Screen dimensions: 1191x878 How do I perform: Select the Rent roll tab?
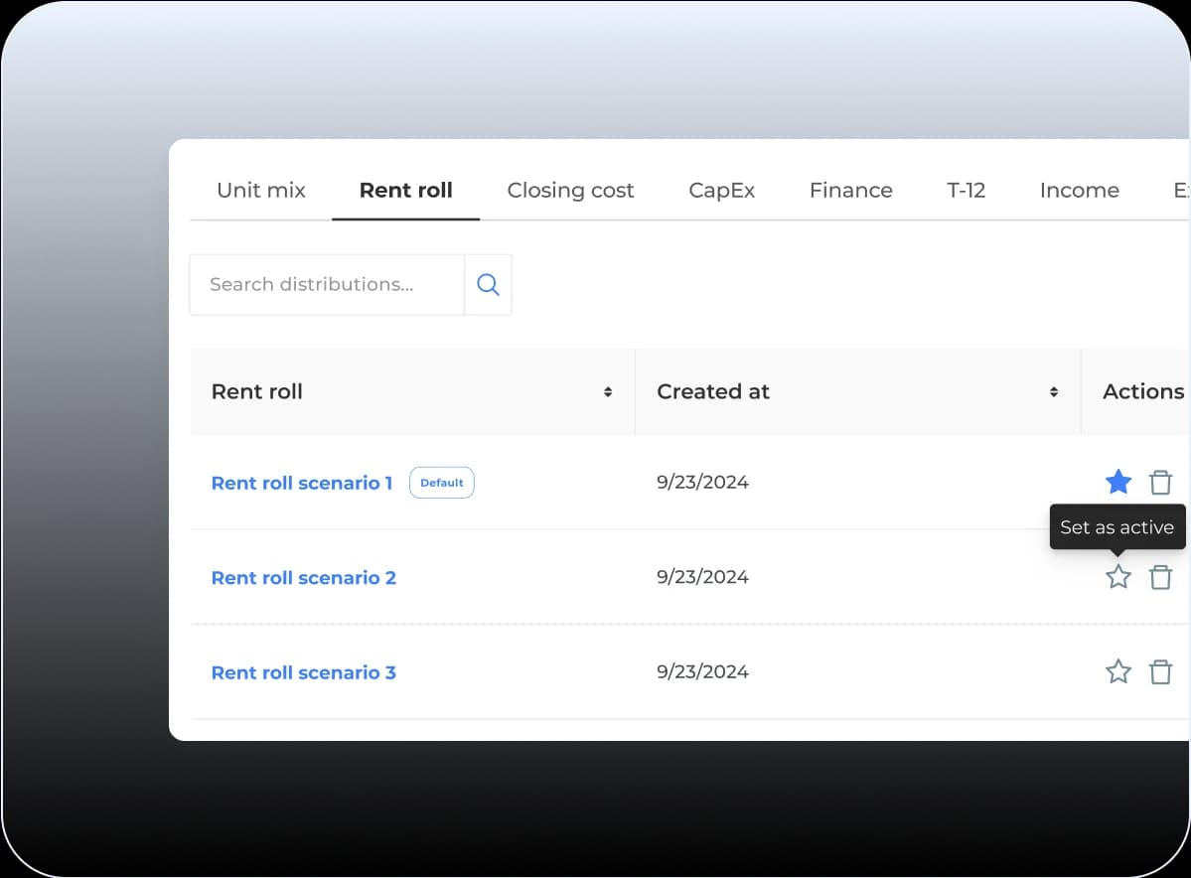click(405, 191)
